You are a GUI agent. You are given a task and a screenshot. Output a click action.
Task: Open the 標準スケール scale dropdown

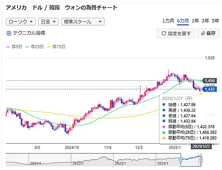83,22
